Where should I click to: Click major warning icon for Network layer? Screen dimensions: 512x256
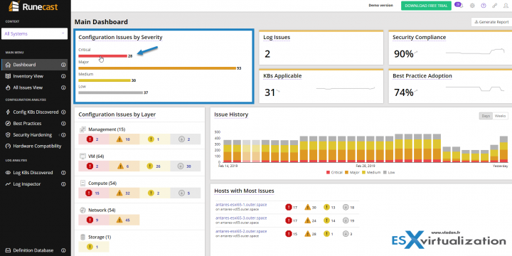coord(120,220)
